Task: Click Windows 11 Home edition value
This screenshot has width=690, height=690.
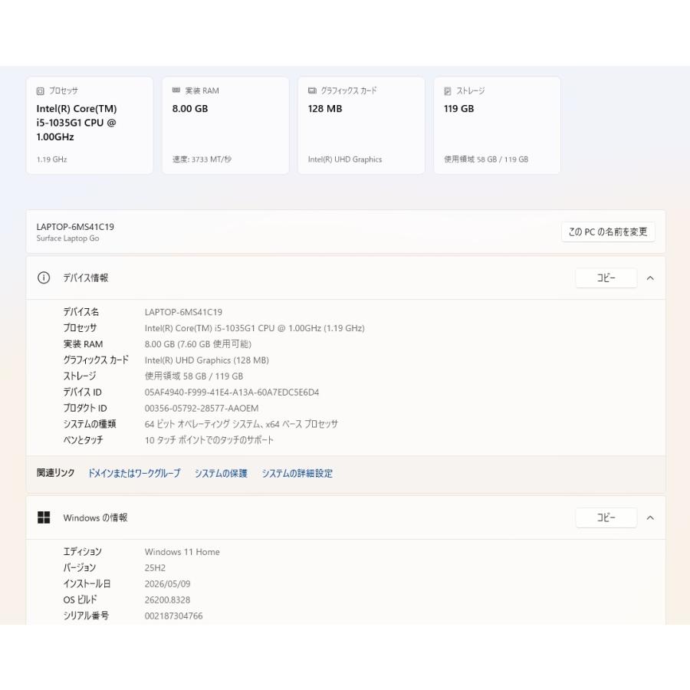Action: point(182,552)
